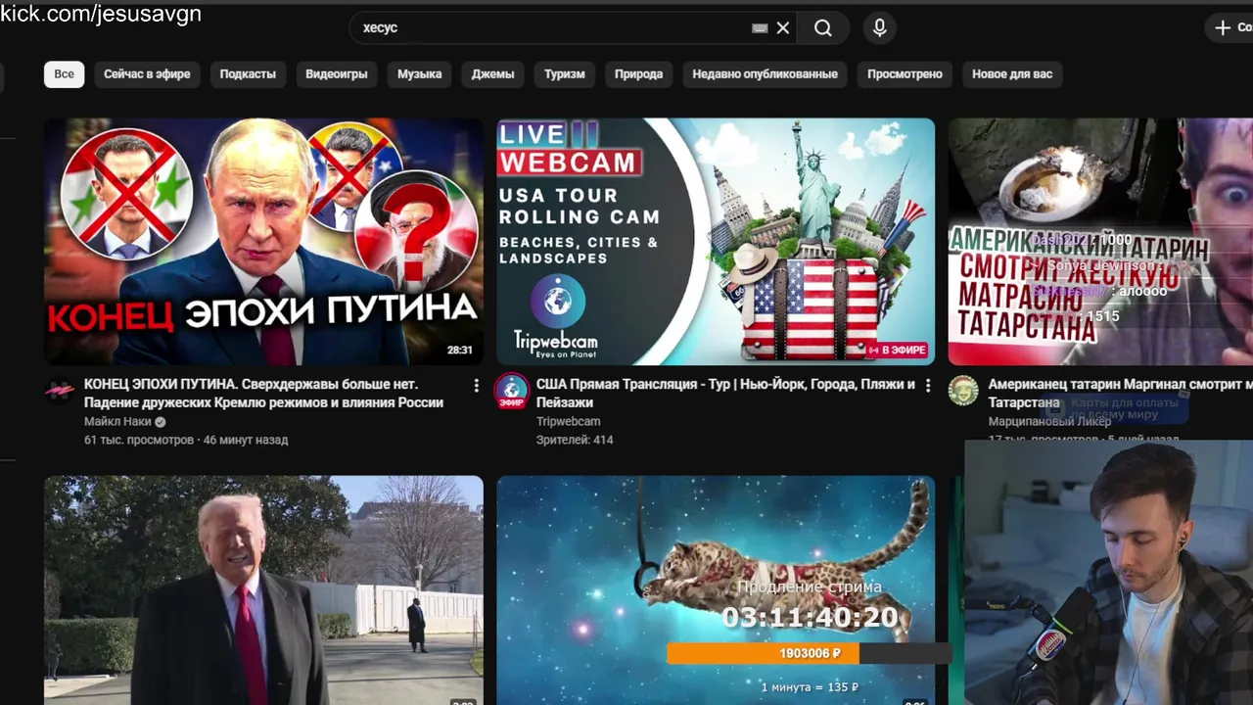Open the USA Tour Rolling Cam live thumbnail

coord(716,242)
